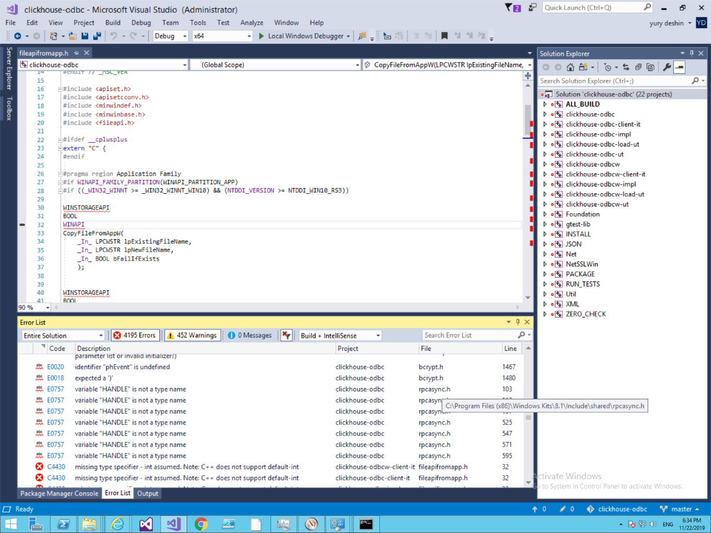Viewport: 711px width, 533px height.
Task: Toggle the 0 Messages filter
Action: (x=250, y=335)
